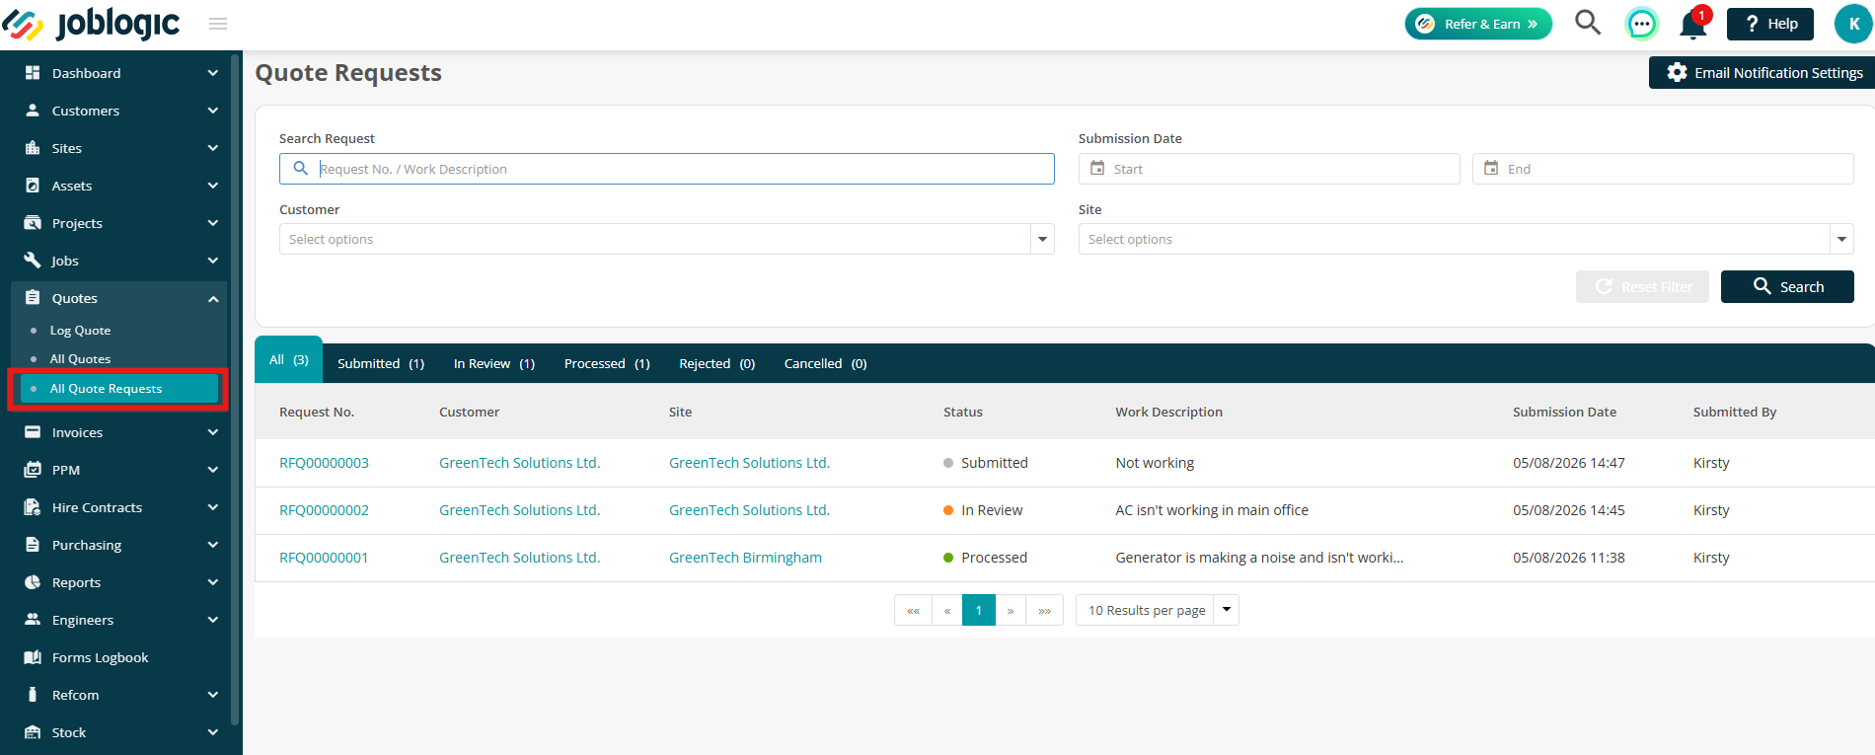1875x755 pixels.
Task: Expand the Invoices menu chevron
Action: pos(213,432)
